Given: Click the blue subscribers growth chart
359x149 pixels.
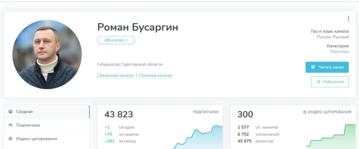Looking at the screenshot, I should [x=198, y=137].
